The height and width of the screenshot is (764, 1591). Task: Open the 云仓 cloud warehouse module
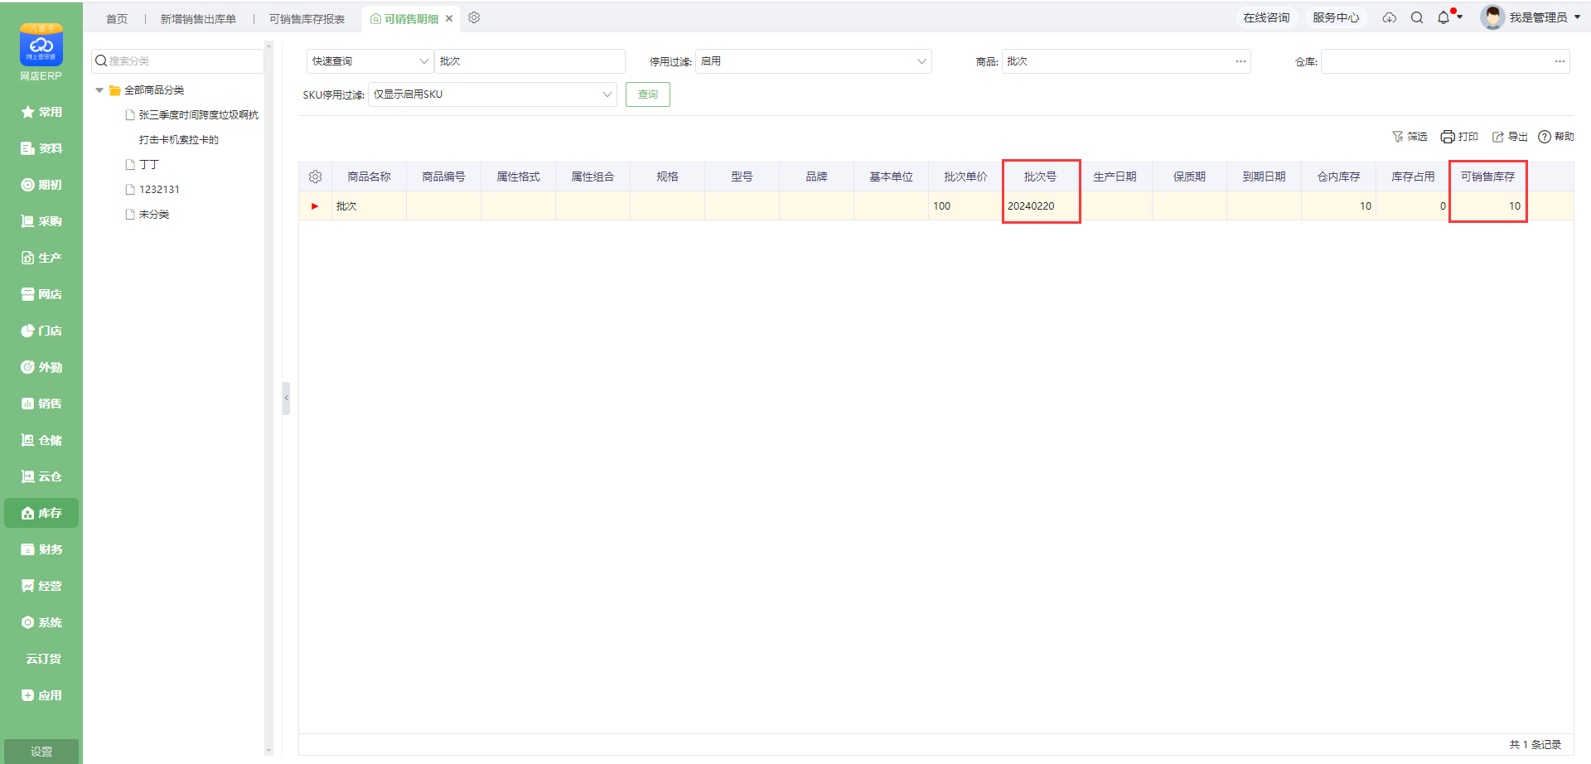coord(41,476)
